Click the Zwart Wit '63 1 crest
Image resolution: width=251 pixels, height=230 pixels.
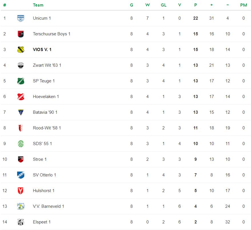(x=21, y=65)
